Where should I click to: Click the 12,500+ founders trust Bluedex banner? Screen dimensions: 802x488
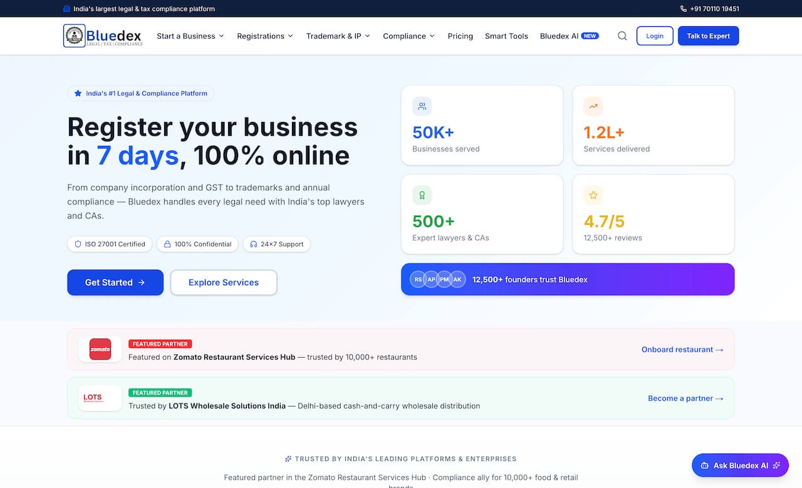pos(568,279)
